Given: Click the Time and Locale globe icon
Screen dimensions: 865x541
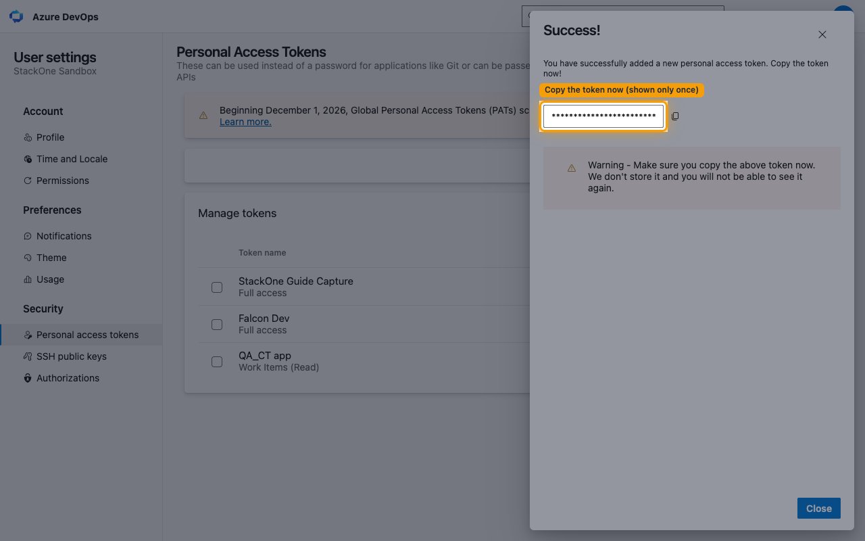Looking at the screenshot, I should point(28,159).
